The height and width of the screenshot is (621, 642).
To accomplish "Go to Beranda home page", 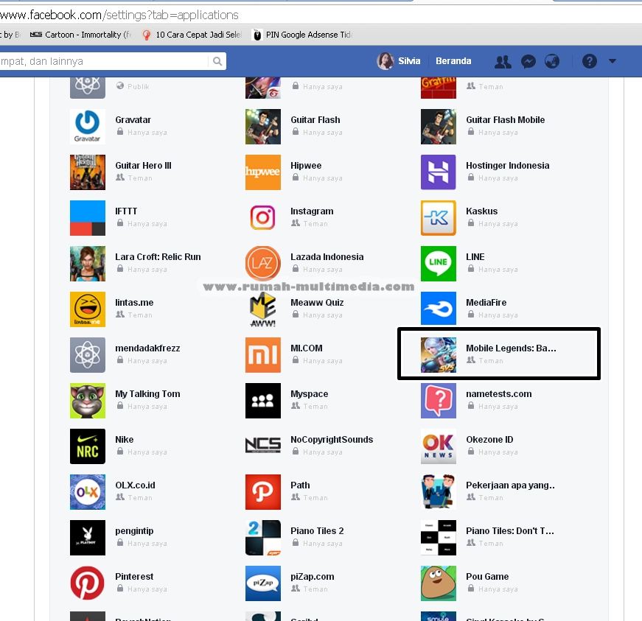I will pos(453,61).
